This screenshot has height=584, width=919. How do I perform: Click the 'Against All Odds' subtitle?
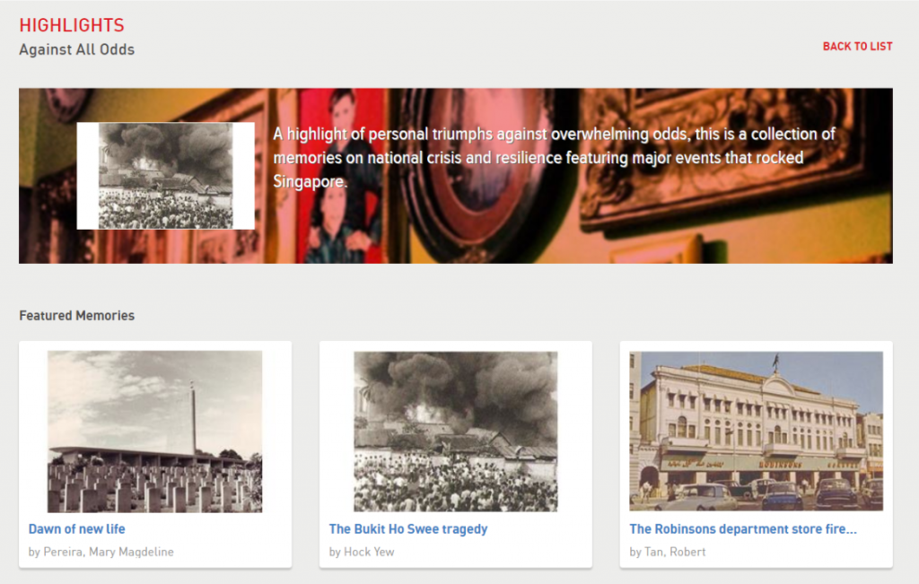tap(77, 50)
